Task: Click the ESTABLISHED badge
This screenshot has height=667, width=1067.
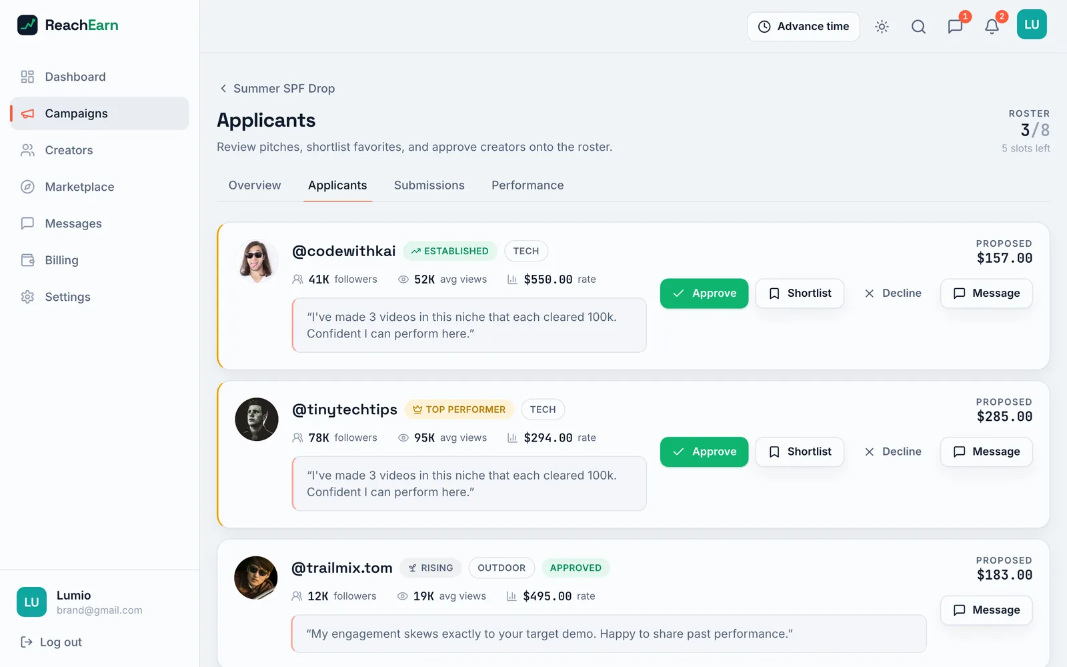Action: 450,251
